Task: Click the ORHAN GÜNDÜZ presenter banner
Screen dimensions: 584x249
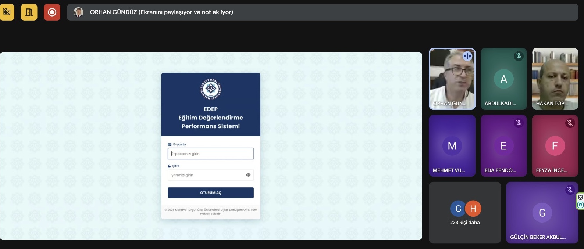Action: pos(322,12)
